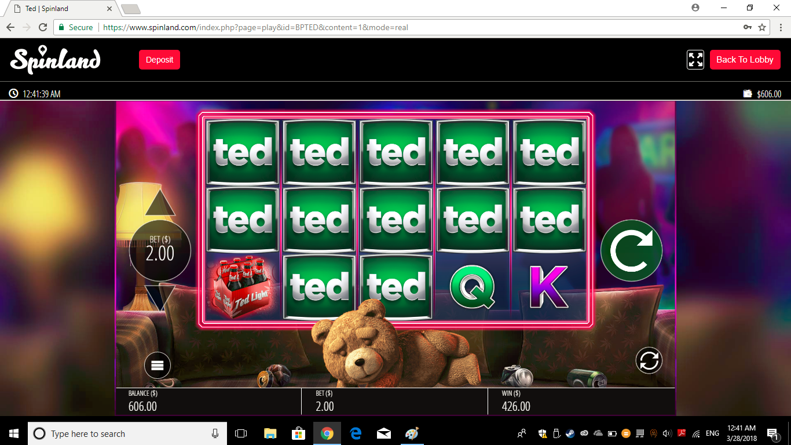Check battery status tray icon
Image resolution: width=791 pixels, height=445 pixels.
point(612,433)
